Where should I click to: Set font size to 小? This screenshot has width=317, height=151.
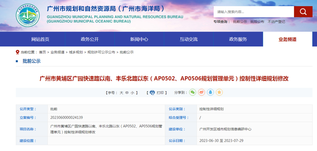(x=132, y=93)
